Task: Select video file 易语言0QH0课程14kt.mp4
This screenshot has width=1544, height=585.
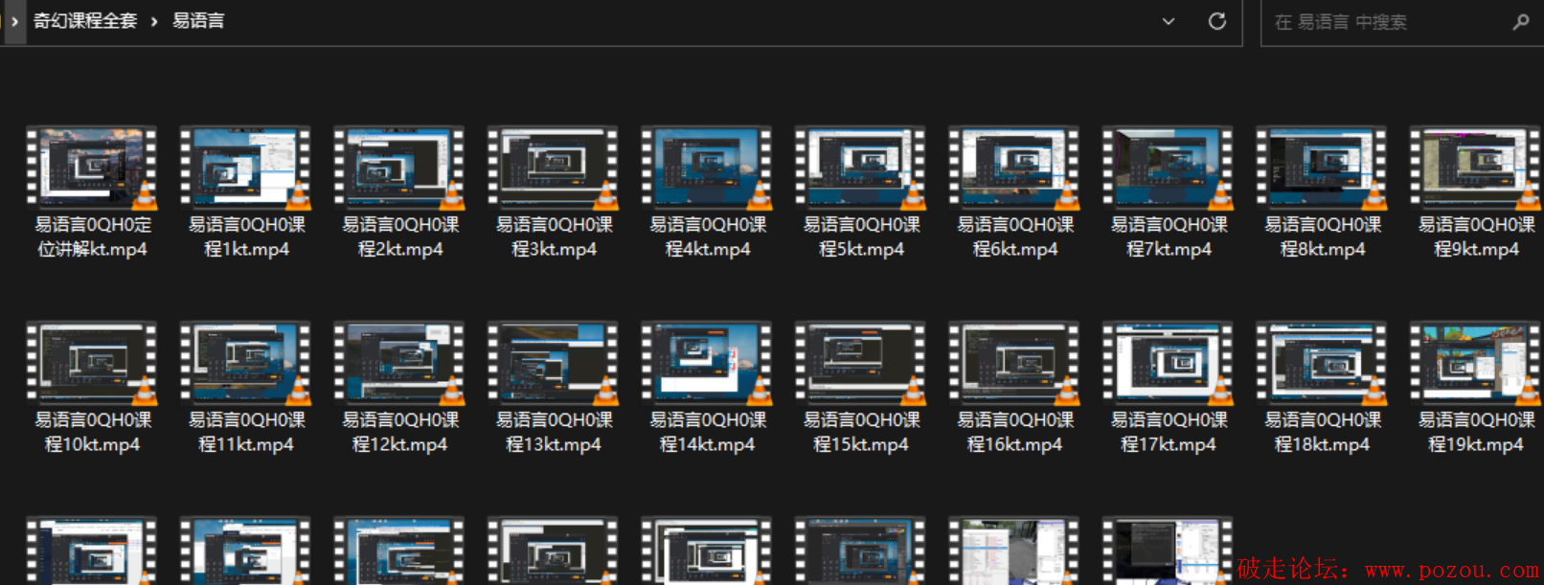Action: [707, 364]
